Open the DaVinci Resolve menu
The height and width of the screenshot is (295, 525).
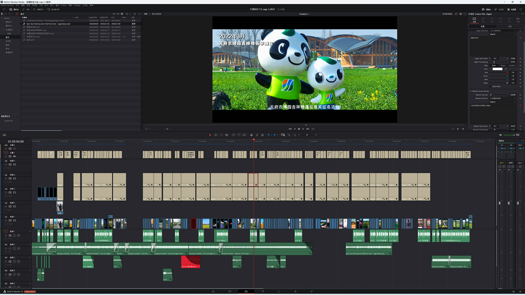pos(7,5)
